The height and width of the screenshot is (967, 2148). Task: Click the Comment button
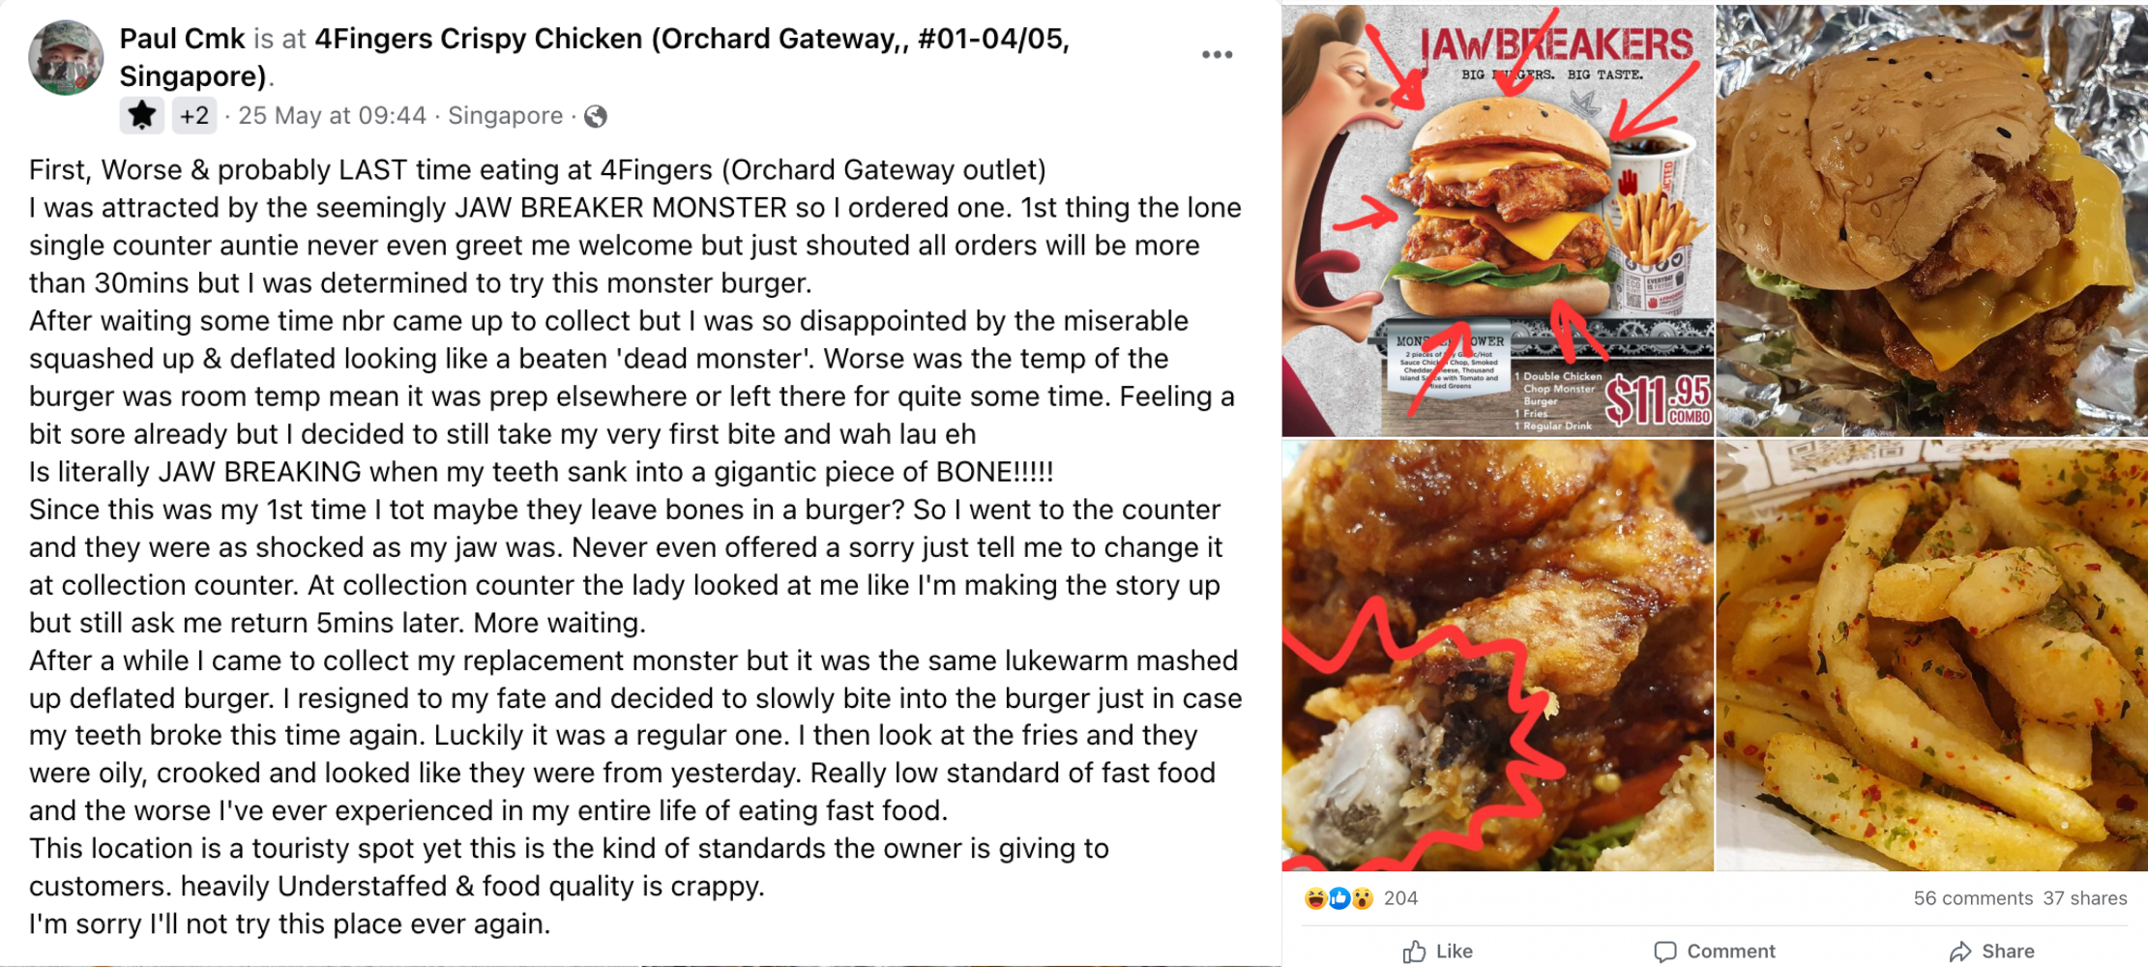pos(1715,952)
